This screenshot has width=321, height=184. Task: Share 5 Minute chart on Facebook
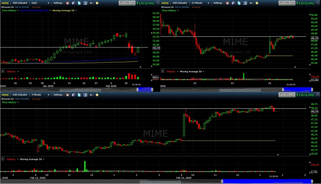85,95
